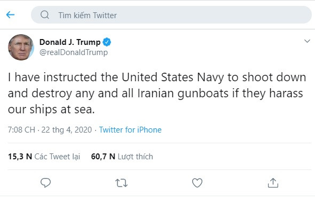Retweet using the arrows icon
This screenshot has width=315, height=201.
121,183
